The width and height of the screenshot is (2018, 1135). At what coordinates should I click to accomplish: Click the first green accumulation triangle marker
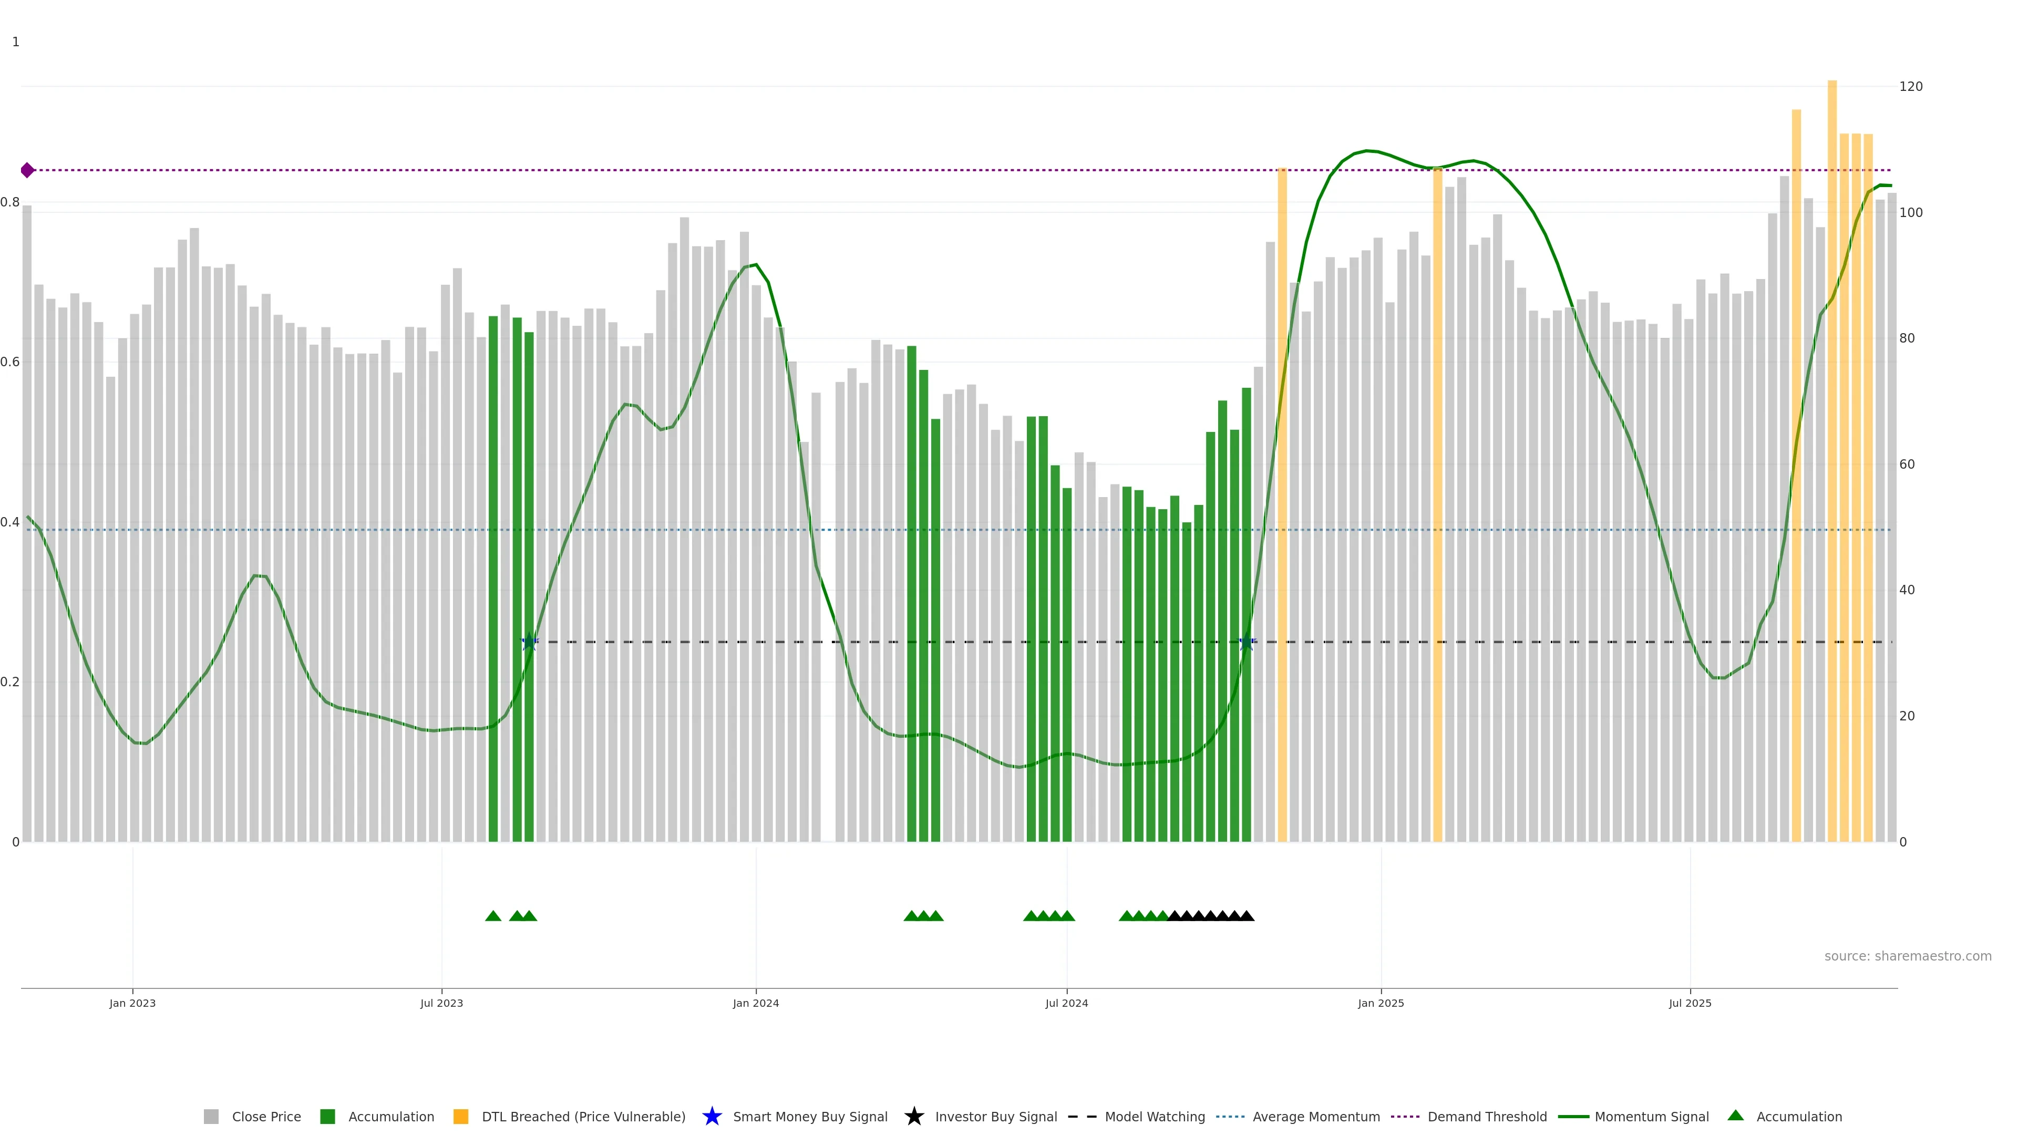click(x=493, y=916)
